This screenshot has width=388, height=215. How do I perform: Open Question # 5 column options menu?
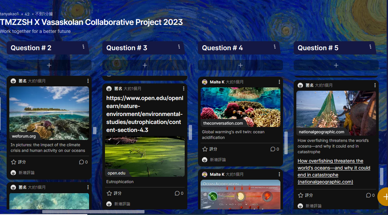[x=370, y=47]
